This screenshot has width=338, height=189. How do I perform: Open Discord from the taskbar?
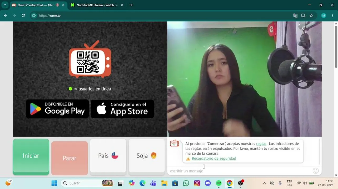[x=208, y=183]
